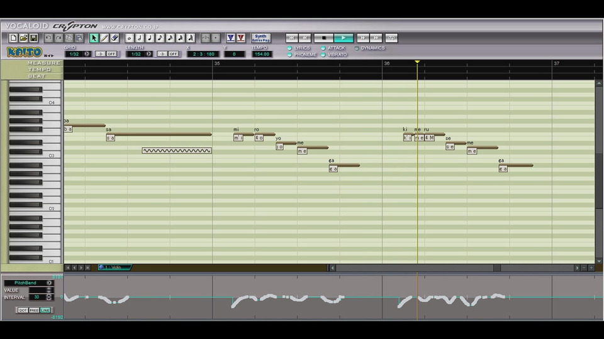
Task: Select the long 'sa' note
Action: click(x=159, y=134)
